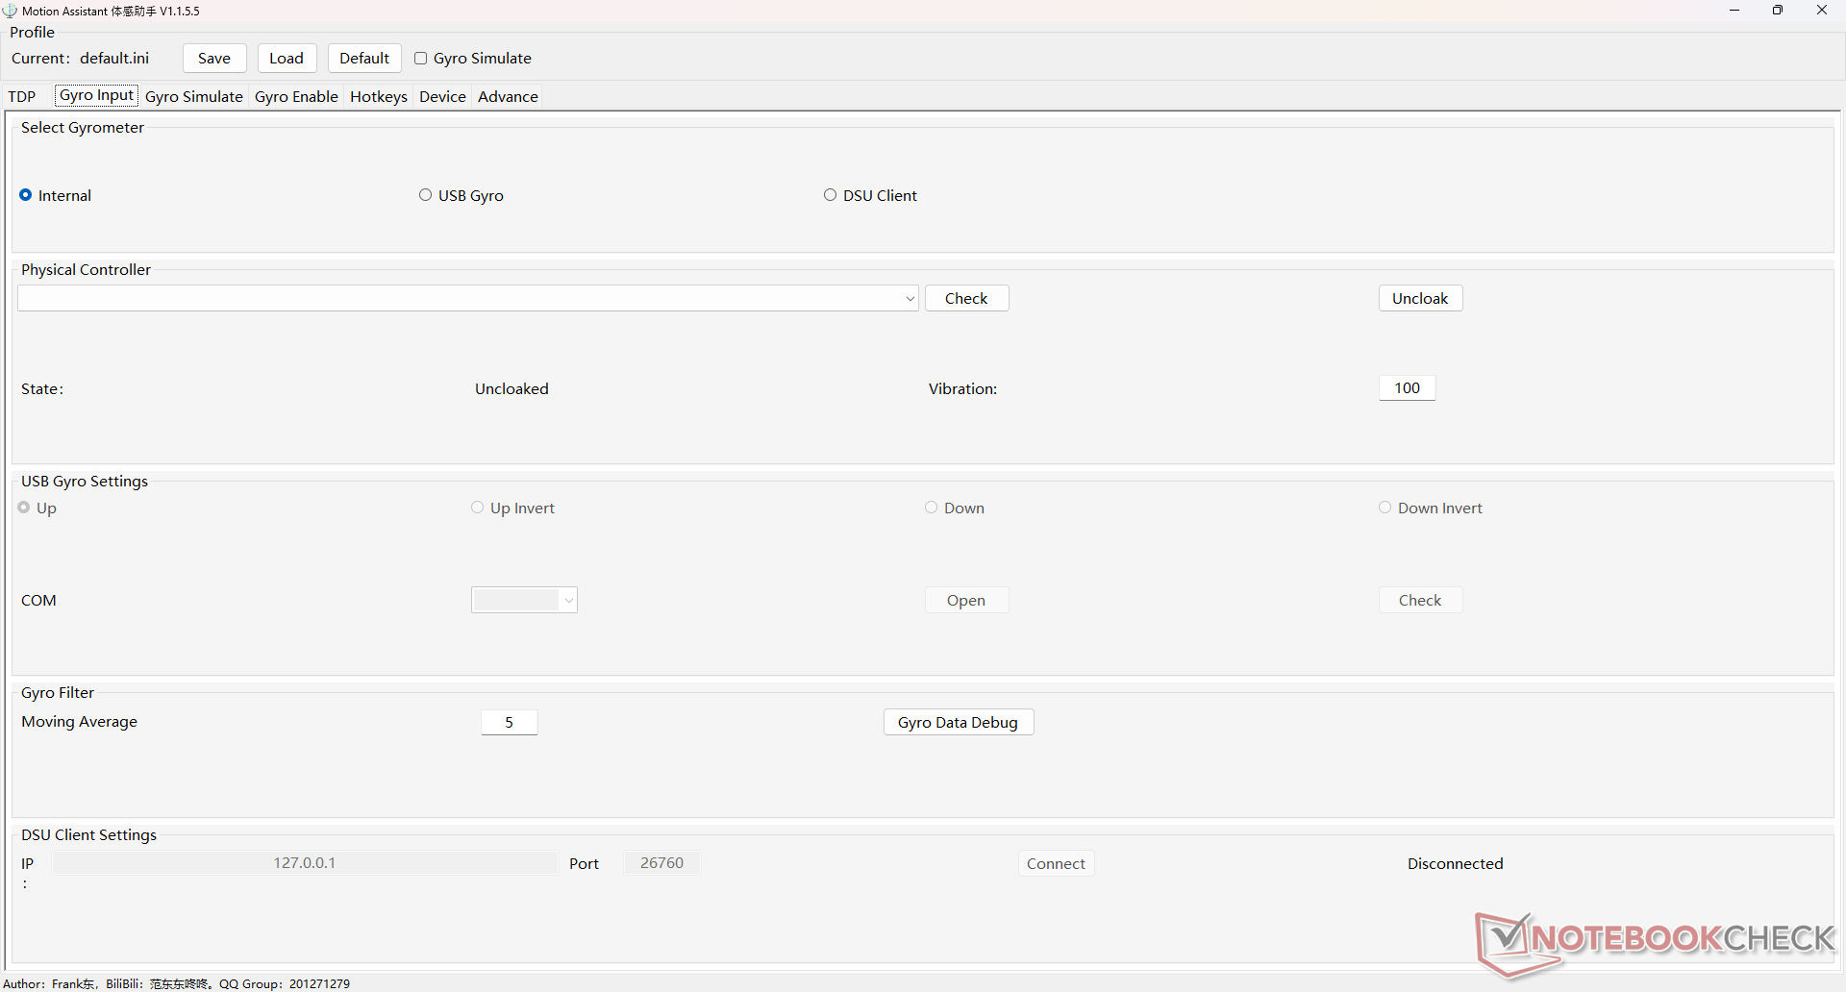Go to the Advance tab
The image size is (1846, 992).
(x=508, y=96)
